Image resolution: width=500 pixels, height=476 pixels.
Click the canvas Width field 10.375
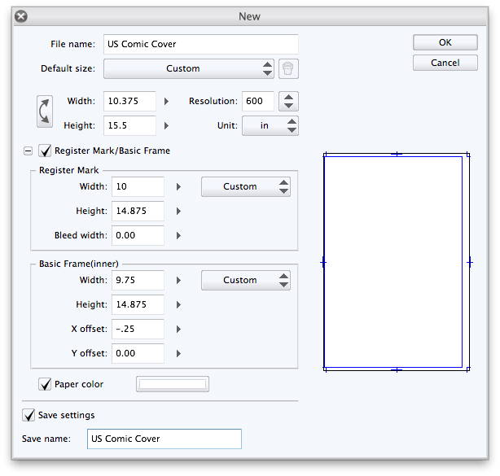(x=129, y=102)
